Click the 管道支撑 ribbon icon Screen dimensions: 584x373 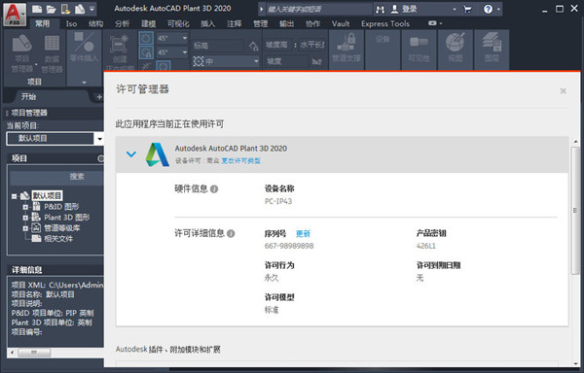(346, 49)
